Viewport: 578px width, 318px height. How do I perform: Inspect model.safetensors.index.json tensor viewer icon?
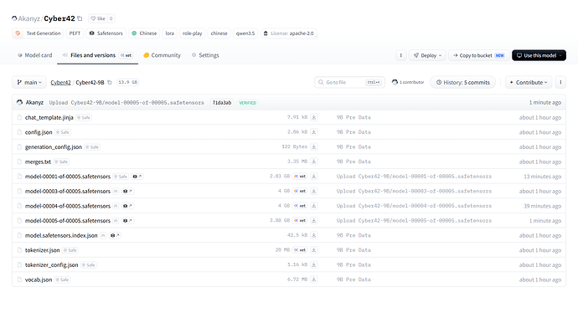115,235
